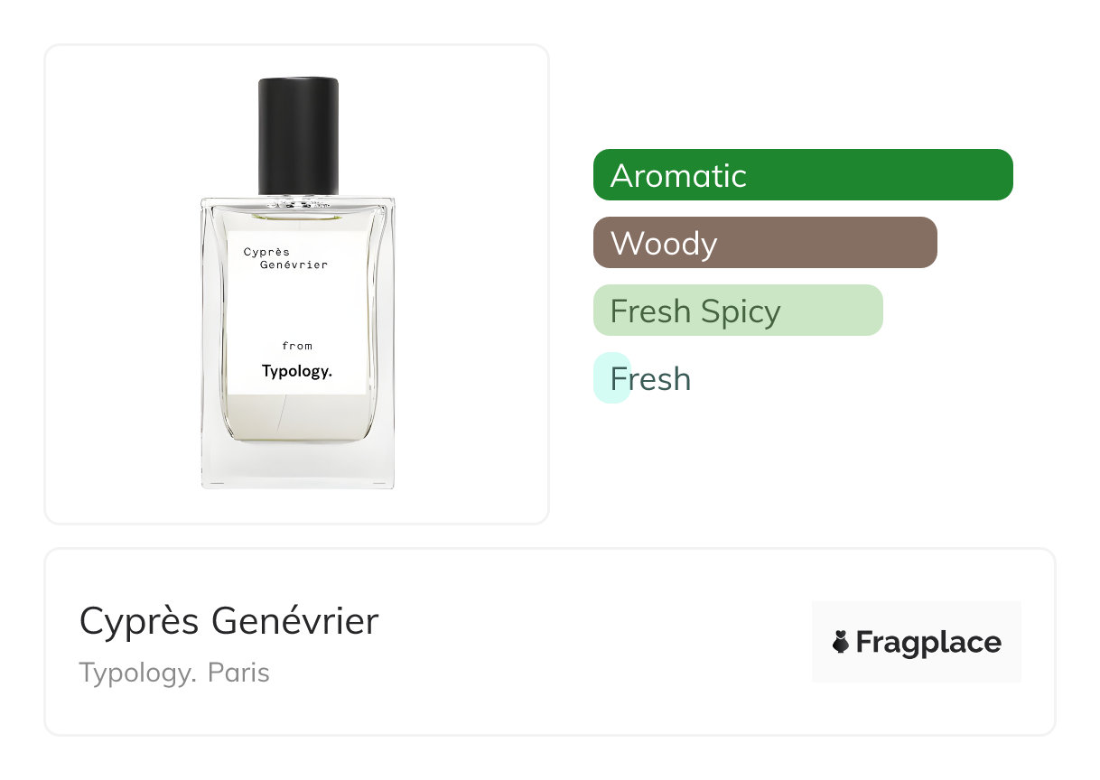Click the word Woody in the second bar
This screenshot has width=1100, height=780.
coord(664,244)
